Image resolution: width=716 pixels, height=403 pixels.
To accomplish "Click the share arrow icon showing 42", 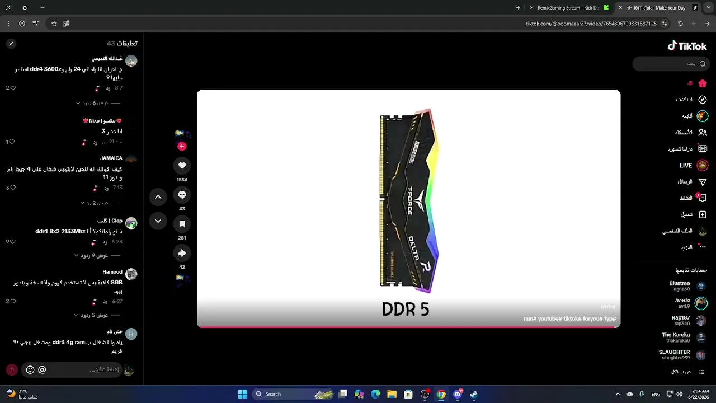I will pos(182,253).
